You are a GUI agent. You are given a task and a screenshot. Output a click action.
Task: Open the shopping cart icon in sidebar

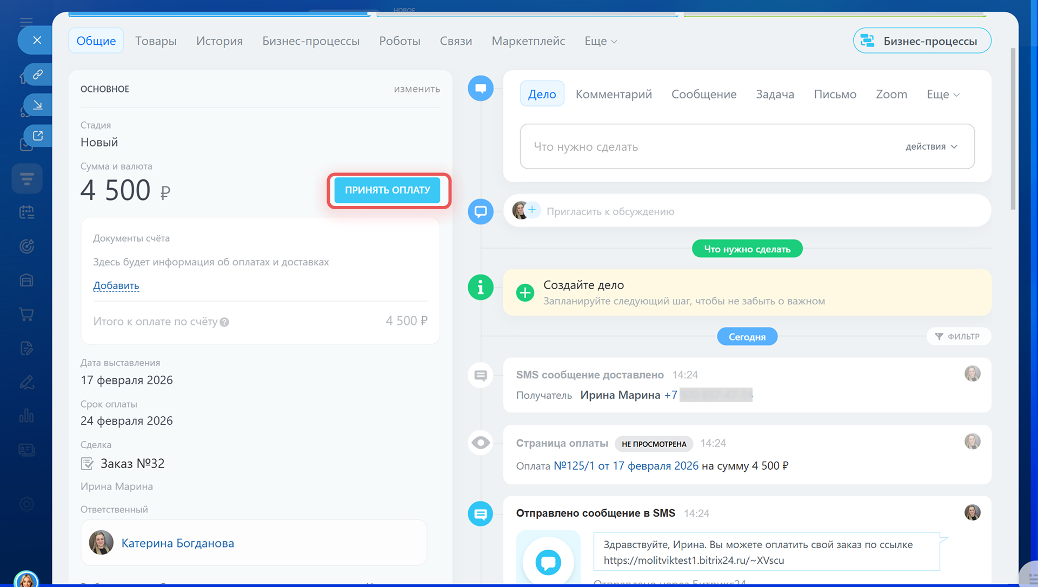tap(26, 314)
